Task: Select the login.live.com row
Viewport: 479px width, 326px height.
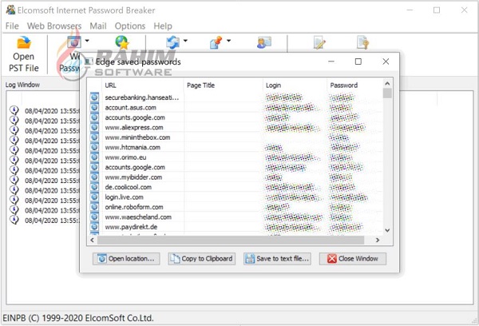Action: (x=236, y=197)
